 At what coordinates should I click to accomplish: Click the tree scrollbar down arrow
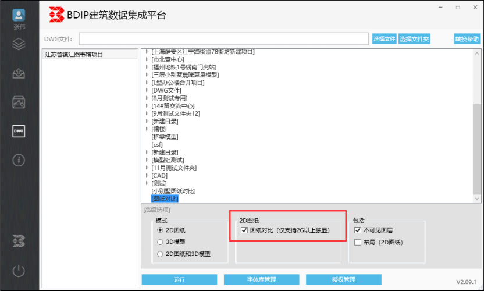[477, 198]
